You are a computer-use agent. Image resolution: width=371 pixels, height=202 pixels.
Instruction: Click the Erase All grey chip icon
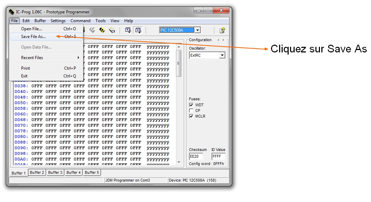pos(92,30)
